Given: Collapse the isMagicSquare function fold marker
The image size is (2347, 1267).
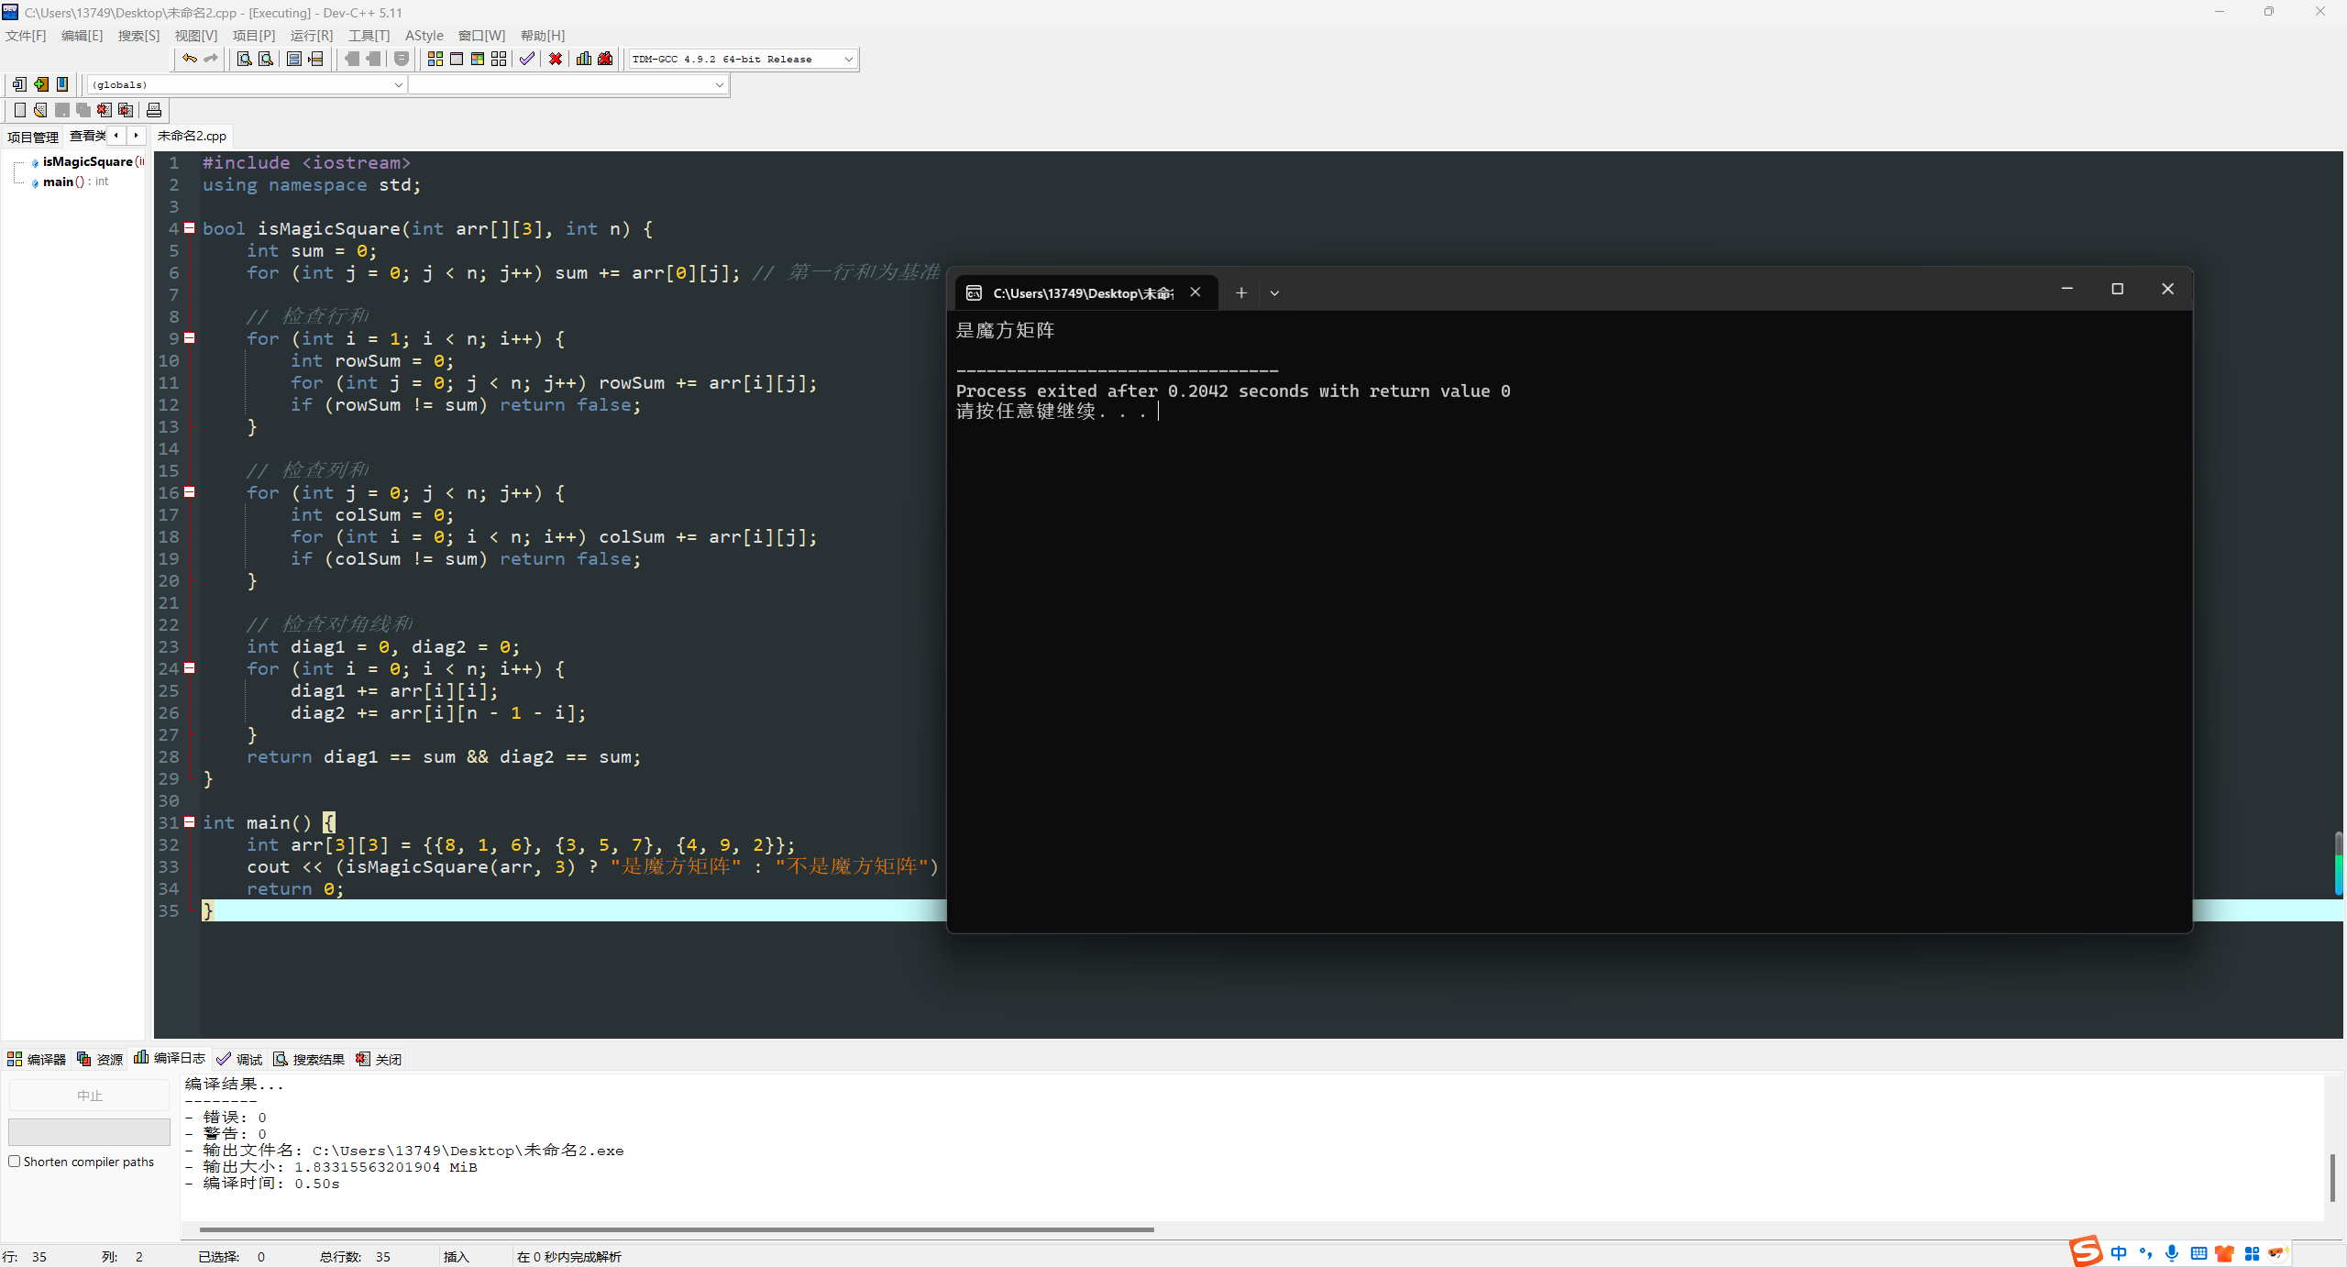Looking at the screenshot, I should [x=190, y=228].
